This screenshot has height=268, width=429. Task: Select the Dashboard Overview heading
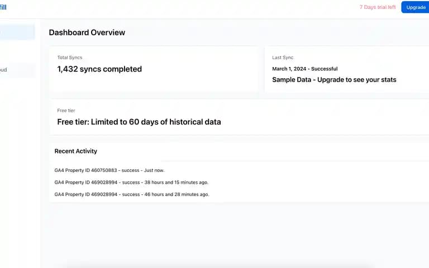(x=87, y=32)
